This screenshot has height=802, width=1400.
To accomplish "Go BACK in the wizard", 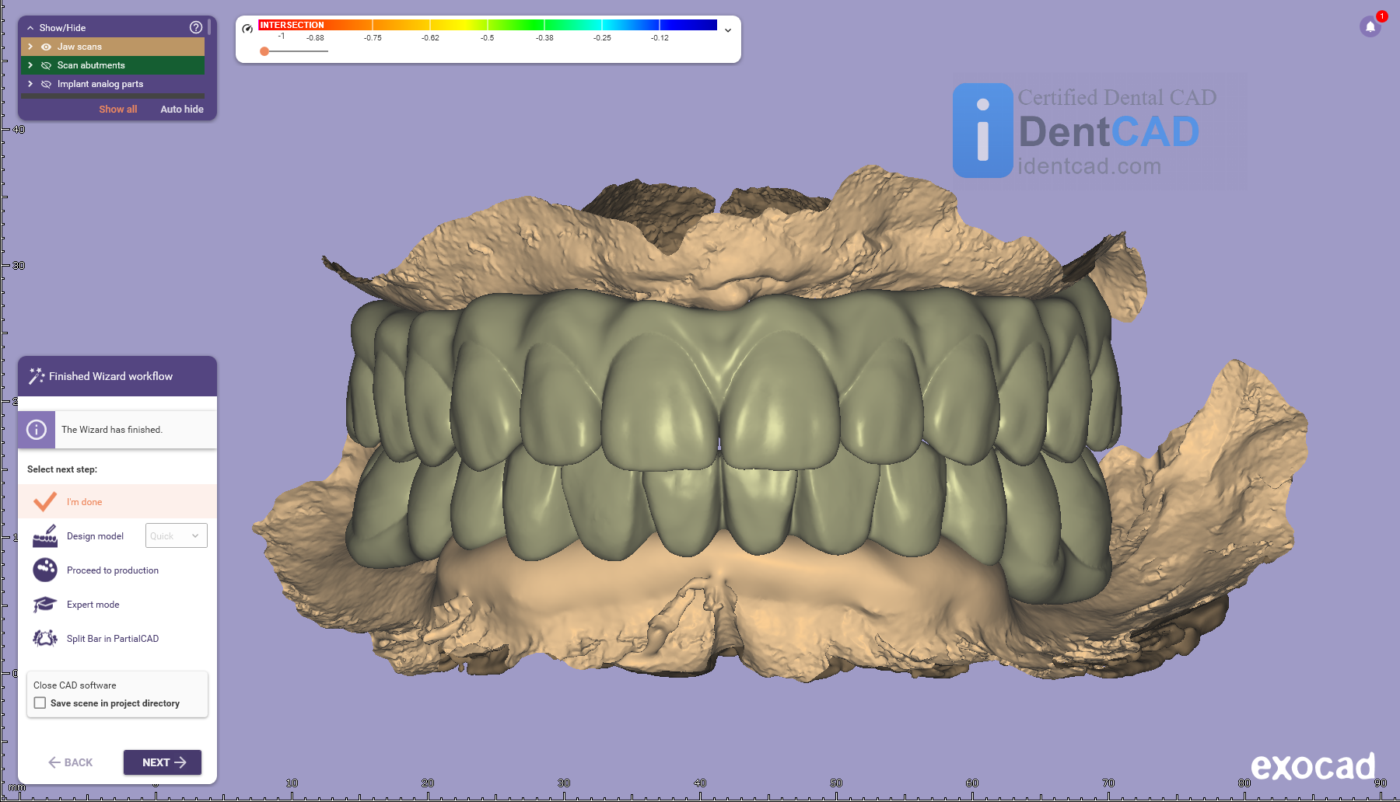I will pos(71,762).
